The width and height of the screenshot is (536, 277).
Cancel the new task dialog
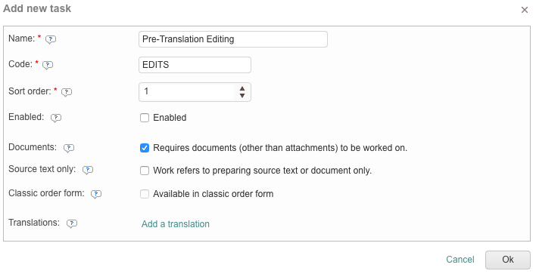point(460,260)
